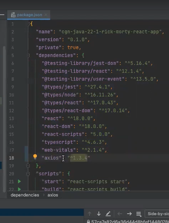Click the axios breadcrumb

(x=53, y=195)
